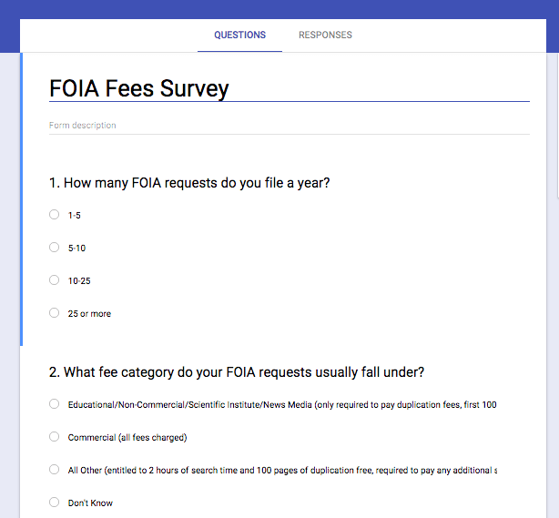Pick the All Other radio button
Screen dimensions: 559x518
click(x=55, y=470)
